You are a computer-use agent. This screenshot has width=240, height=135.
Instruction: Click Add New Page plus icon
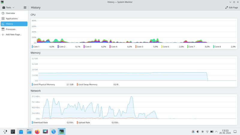[3, 34]
